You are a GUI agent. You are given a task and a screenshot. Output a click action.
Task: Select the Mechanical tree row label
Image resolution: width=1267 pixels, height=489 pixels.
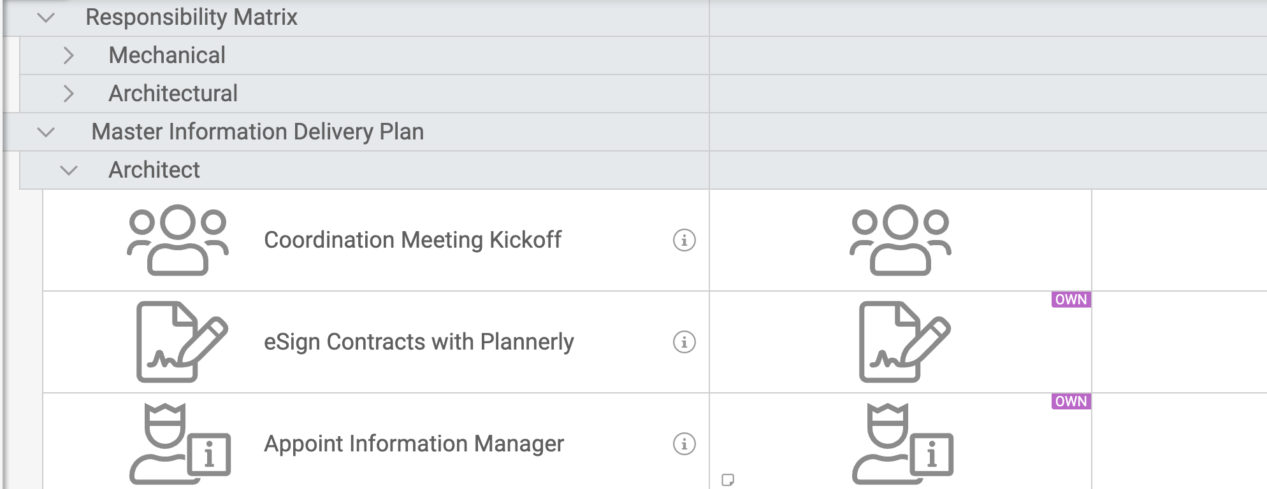[x=168, y=55]
